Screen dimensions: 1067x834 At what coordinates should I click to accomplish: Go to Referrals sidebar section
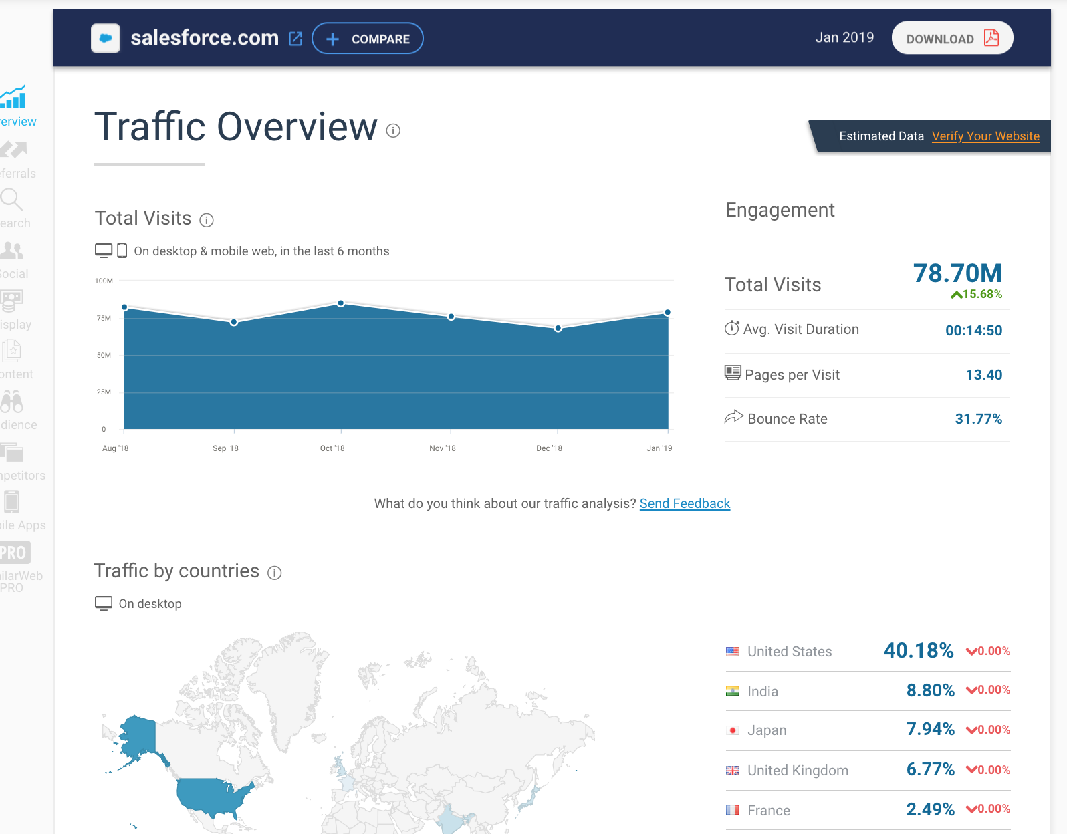tap(17, 160)
